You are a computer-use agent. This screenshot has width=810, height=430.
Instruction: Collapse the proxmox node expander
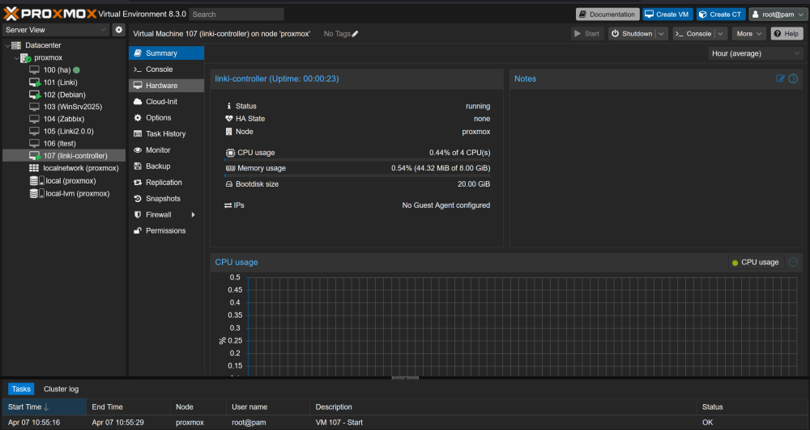point(16,57)
